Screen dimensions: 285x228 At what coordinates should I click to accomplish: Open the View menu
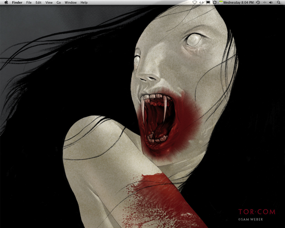[x=49, y=2]
